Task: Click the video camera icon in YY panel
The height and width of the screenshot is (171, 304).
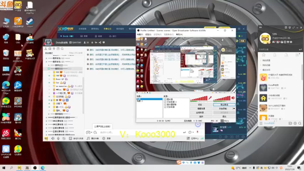Action: pos(290,123)
